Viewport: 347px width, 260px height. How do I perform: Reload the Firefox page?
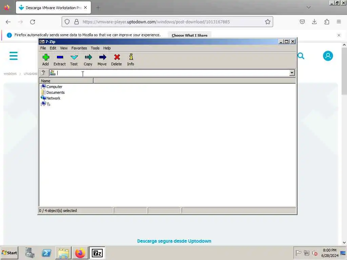[x=33, y=22]
